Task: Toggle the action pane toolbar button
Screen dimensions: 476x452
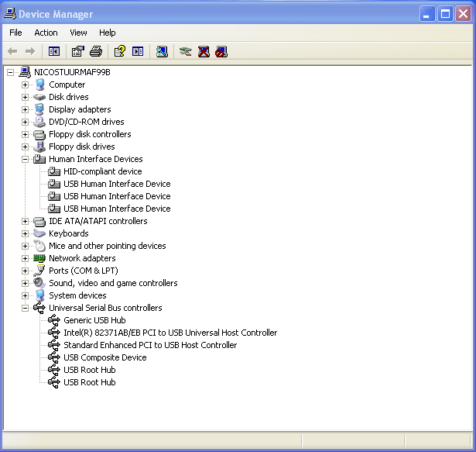Action: click(138, 51)
